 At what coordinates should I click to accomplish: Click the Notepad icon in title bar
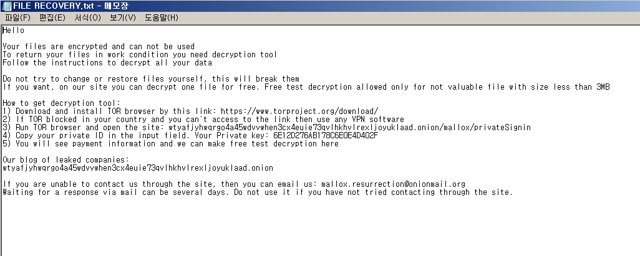click(x=6, y=6)
